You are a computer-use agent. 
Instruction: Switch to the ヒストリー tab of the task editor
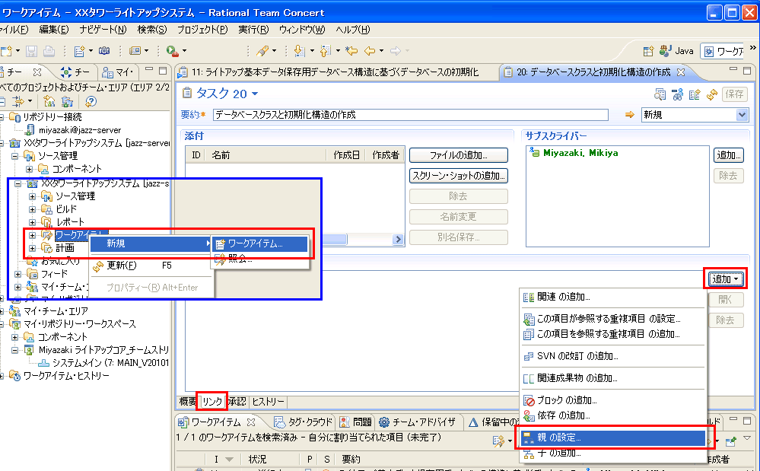[x=268, y=401]
